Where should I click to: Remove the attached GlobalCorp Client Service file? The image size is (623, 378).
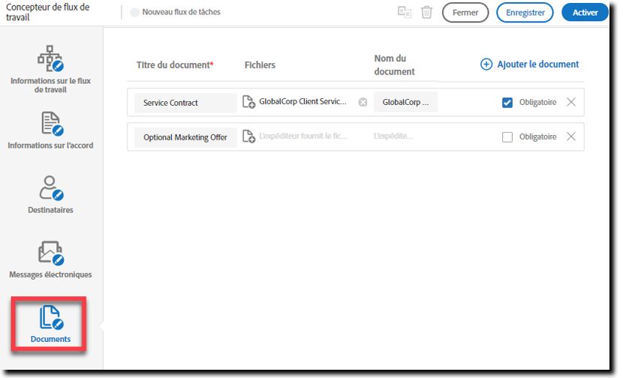pos(363,103)
